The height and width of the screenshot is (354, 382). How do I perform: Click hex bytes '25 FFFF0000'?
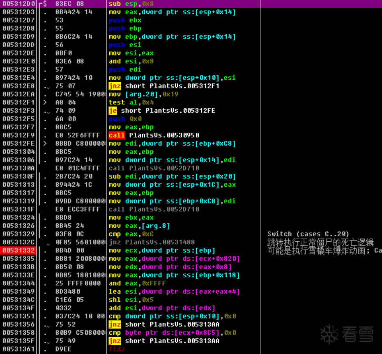tap(78, 283)
